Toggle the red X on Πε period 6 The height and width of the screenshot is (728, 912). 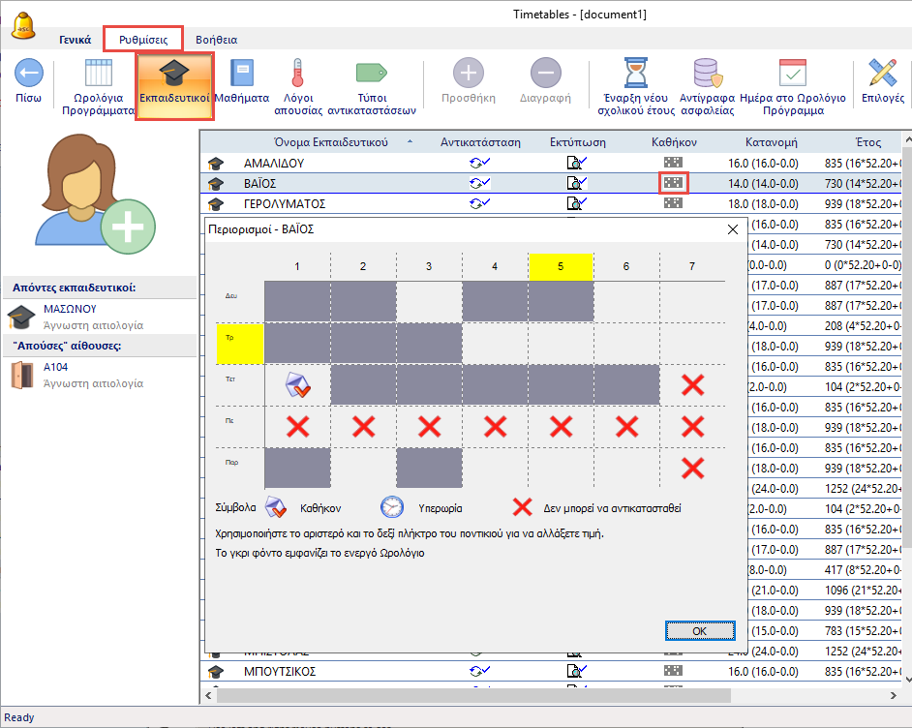tap(626, 427)
